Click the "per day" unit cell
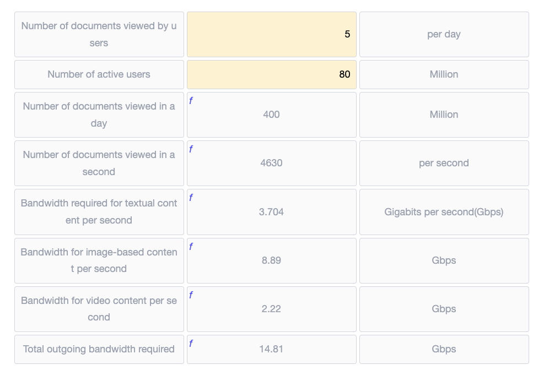 pyautogui.click(x=444, y=34)
